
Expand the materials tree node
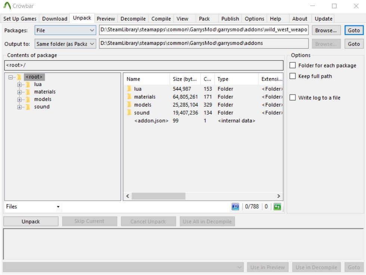pyautogui.click(x=19, y=92)
